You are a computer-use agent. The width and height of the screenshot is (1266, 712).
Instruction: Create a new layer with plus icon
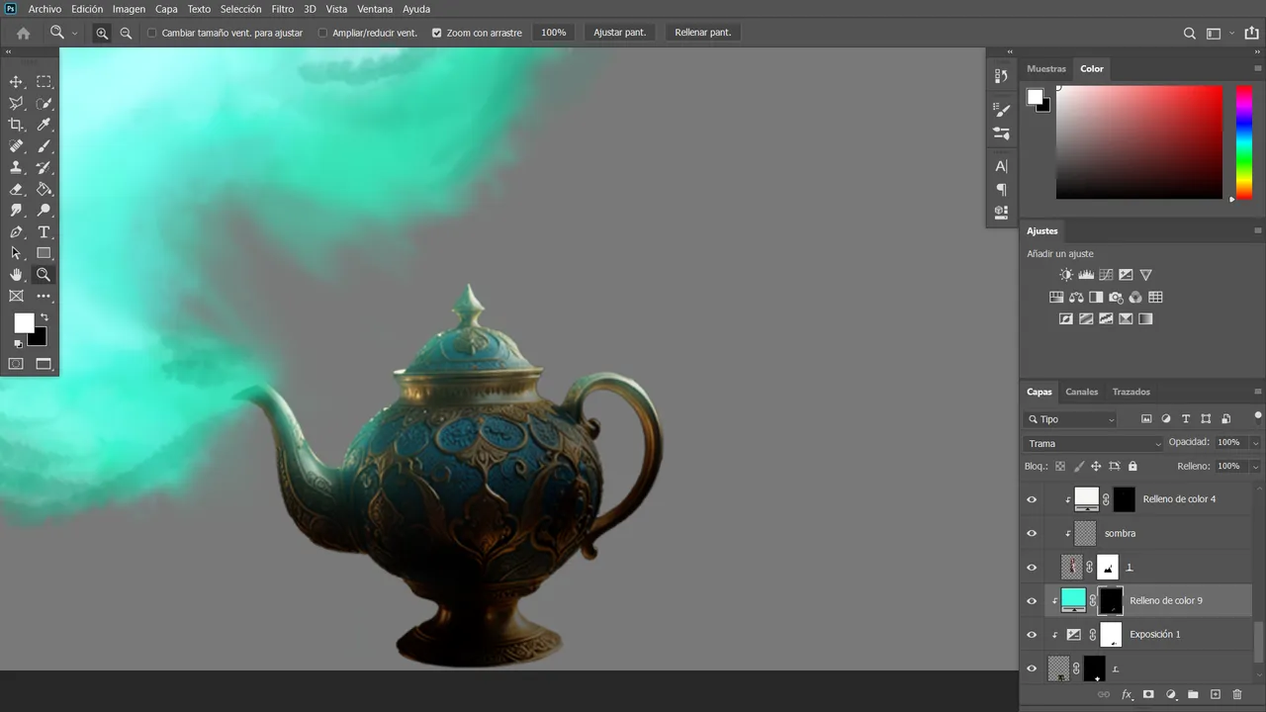pyautogui.click(x=1216, y=695)
